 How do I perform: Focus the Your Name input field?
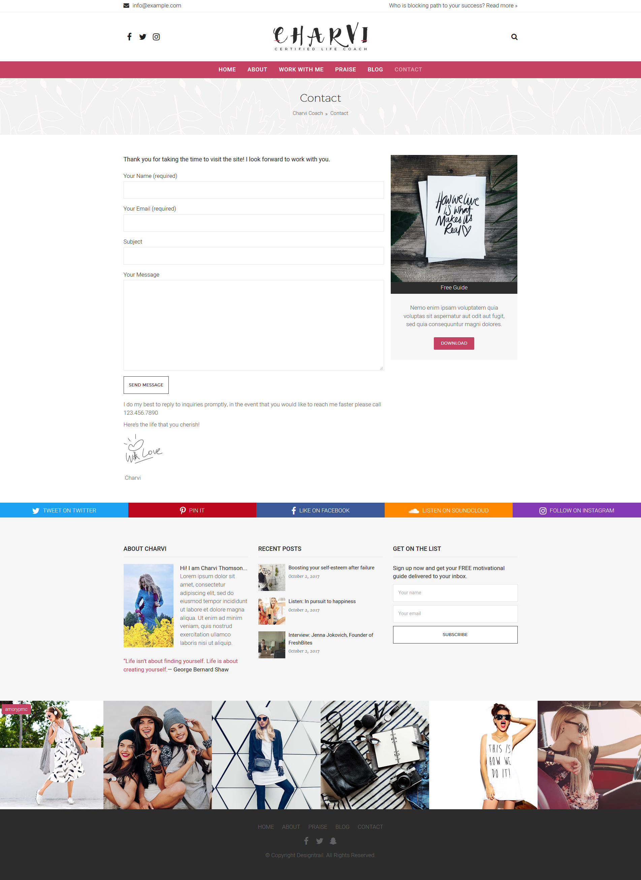253,190
